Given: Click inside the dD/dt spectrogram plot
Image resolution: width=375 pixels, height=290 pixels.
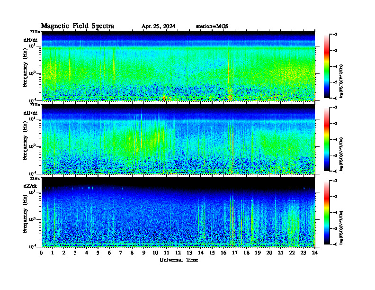Looking at the screenshot, I should pos(178,139).
